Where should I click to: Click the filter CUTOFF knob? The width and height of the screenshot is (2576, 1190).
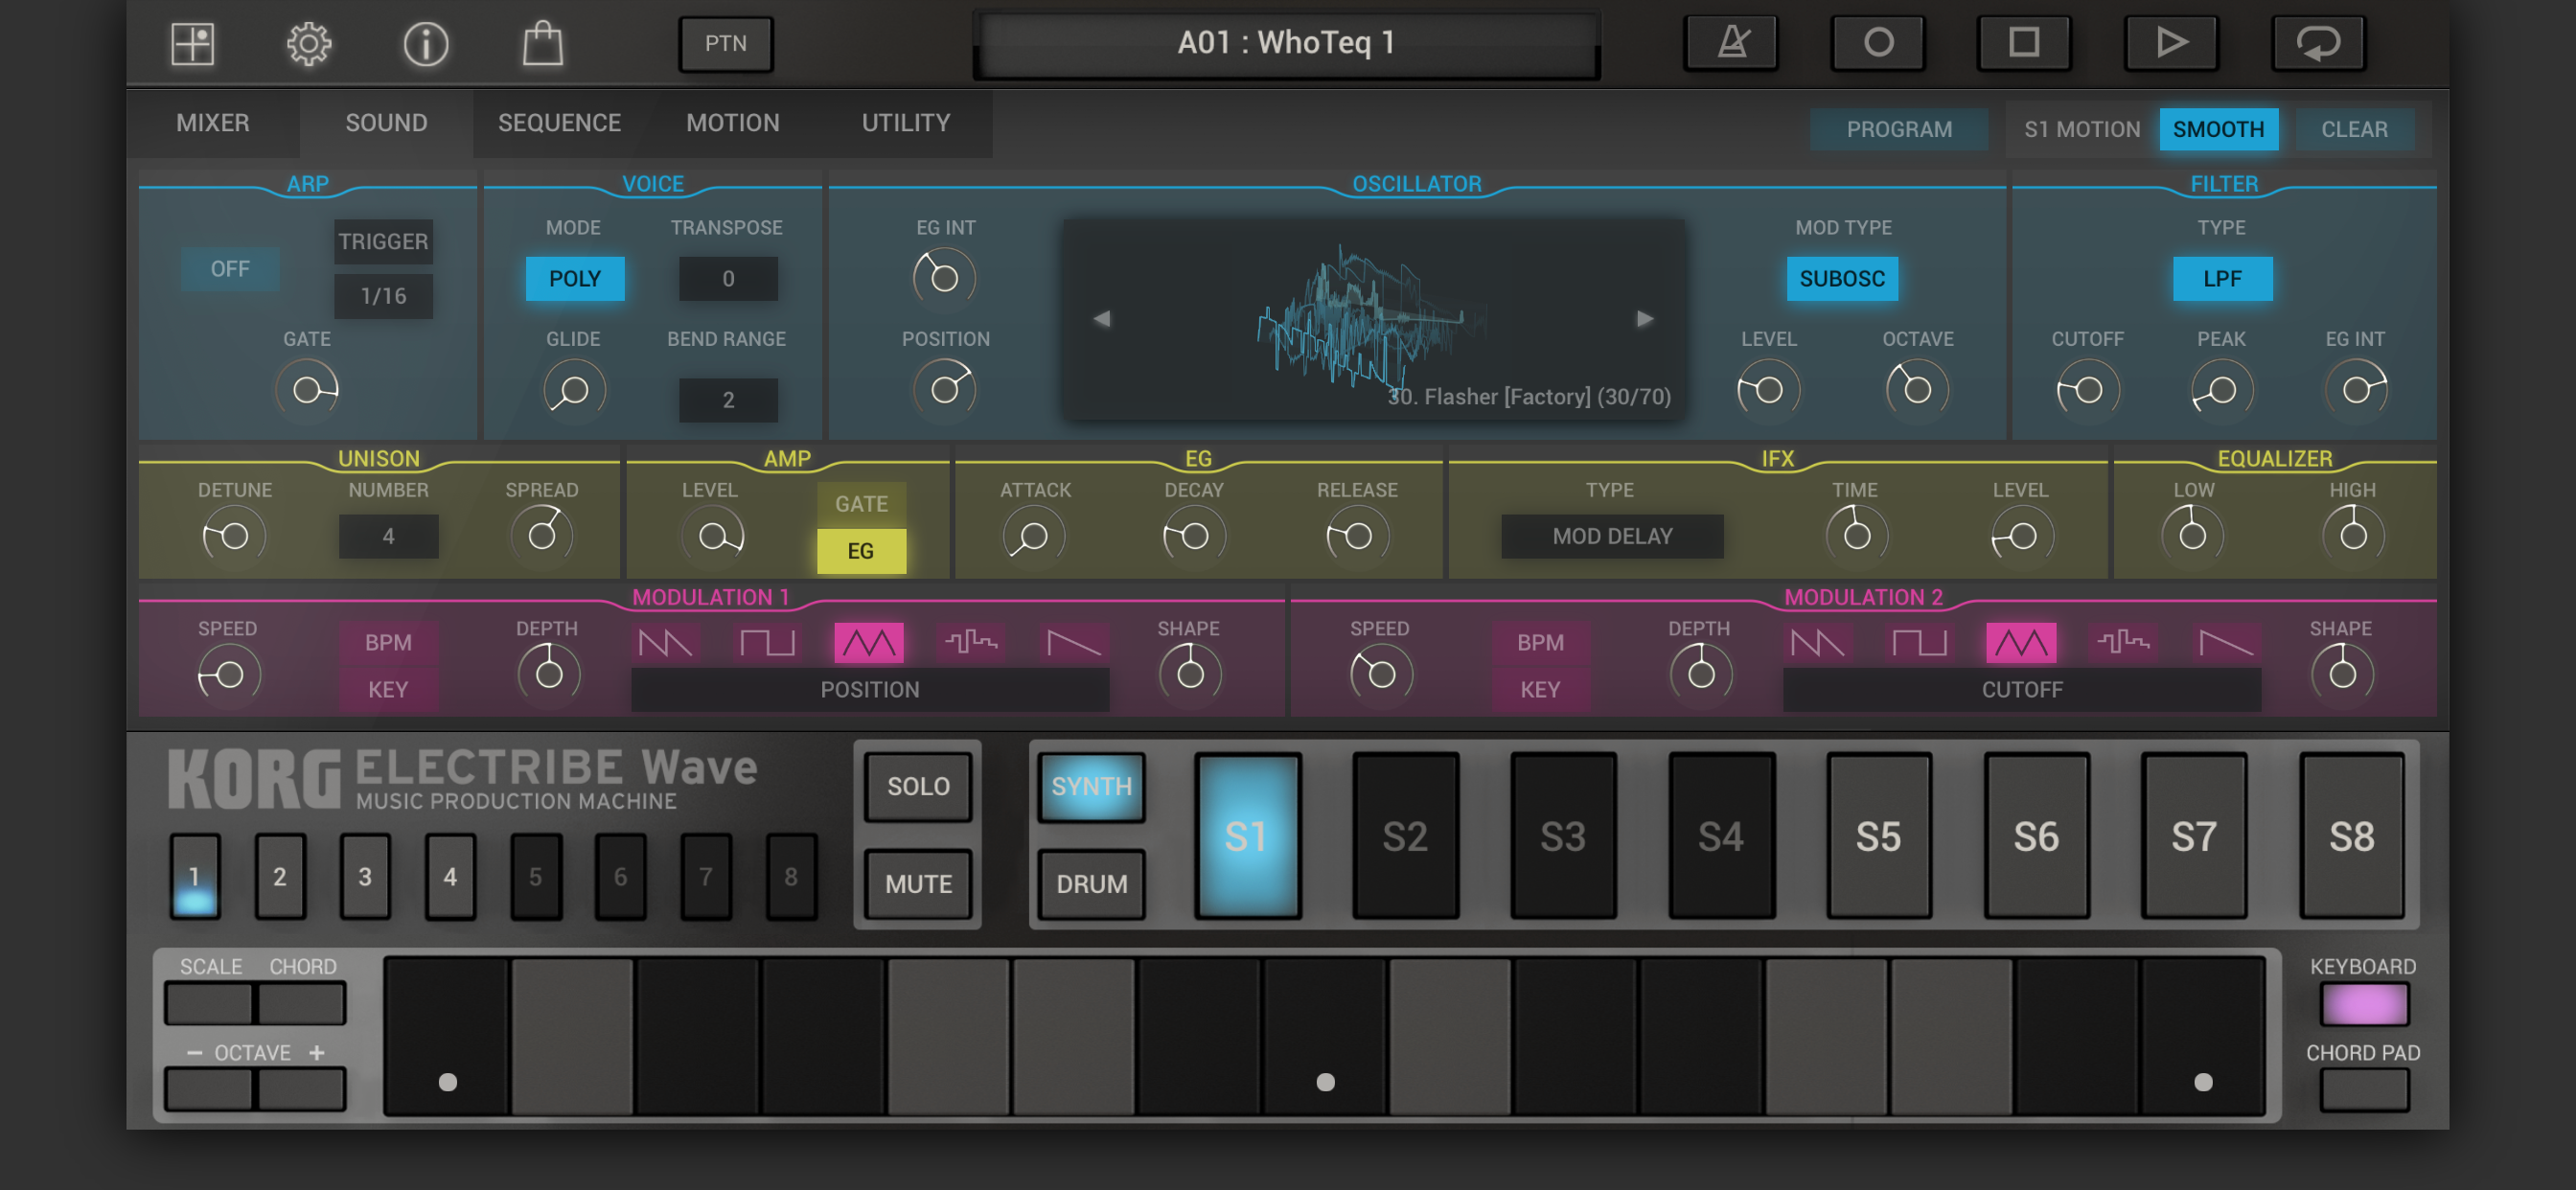click(x=2087, y=390)
